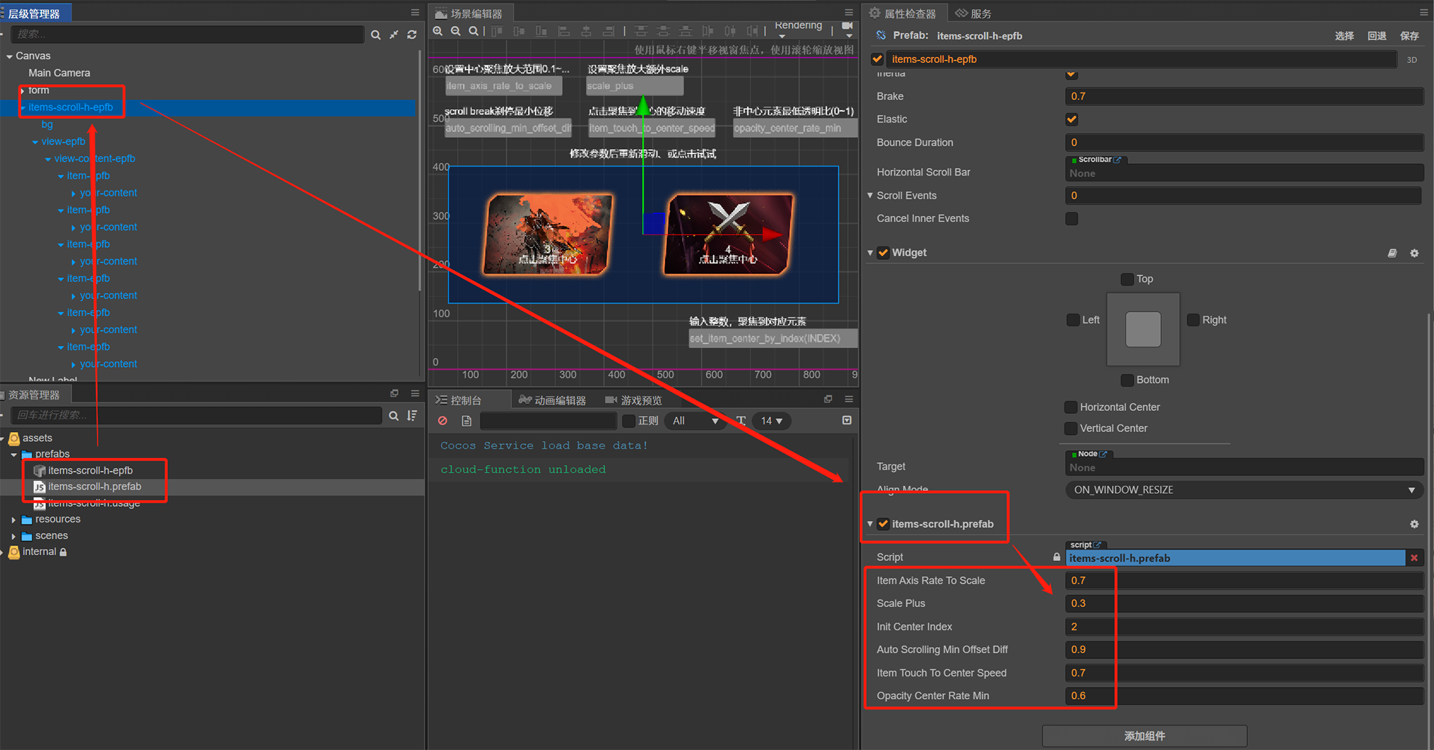
Task: Click the clear console icon
Action: (x=443, y=421)
